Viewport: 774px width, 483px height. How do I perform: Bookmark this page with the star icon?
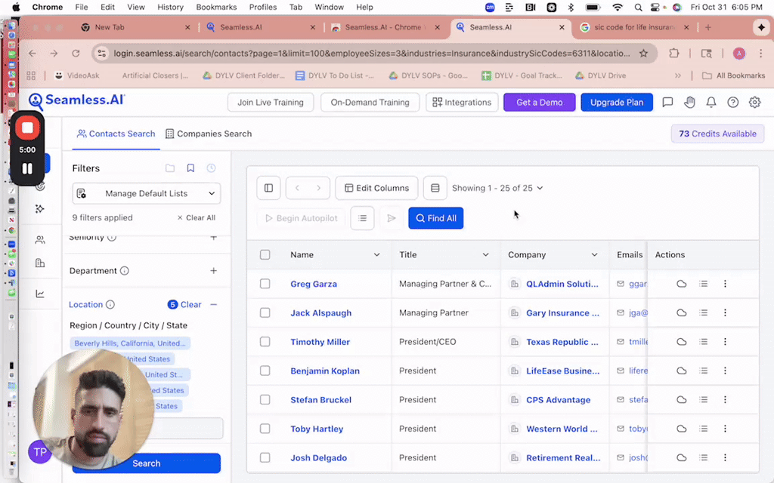(643, 54)
